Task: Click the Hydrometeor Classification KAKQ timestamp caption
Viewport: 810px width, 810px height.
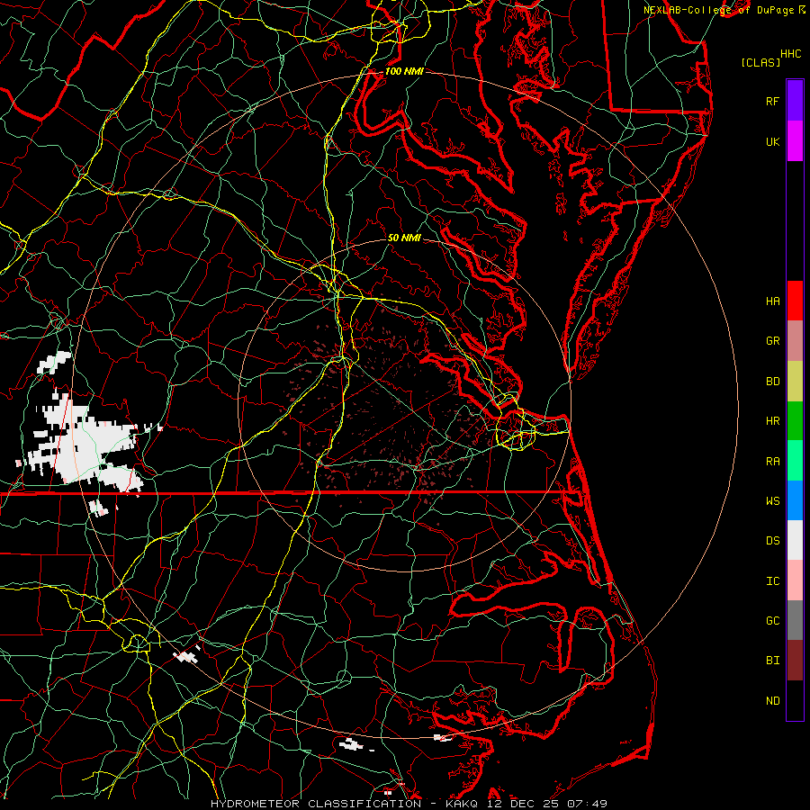Action: click(409, 804)
